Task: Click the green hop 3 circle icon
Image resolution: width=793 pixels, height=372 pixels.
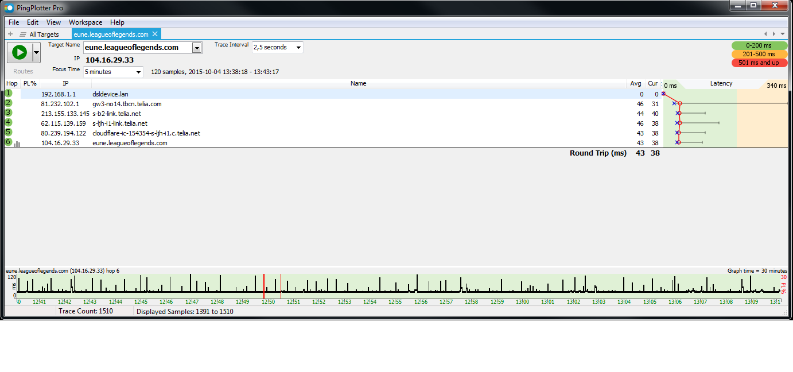Action: (x=9, y=113)
